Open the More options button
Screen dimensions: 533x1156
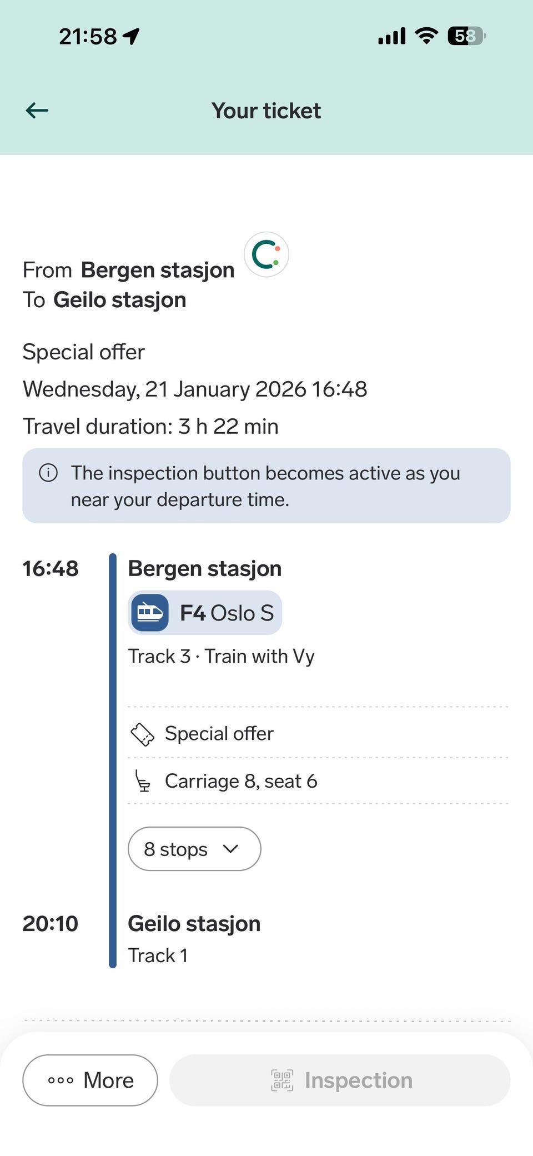tap(90, 1080)
